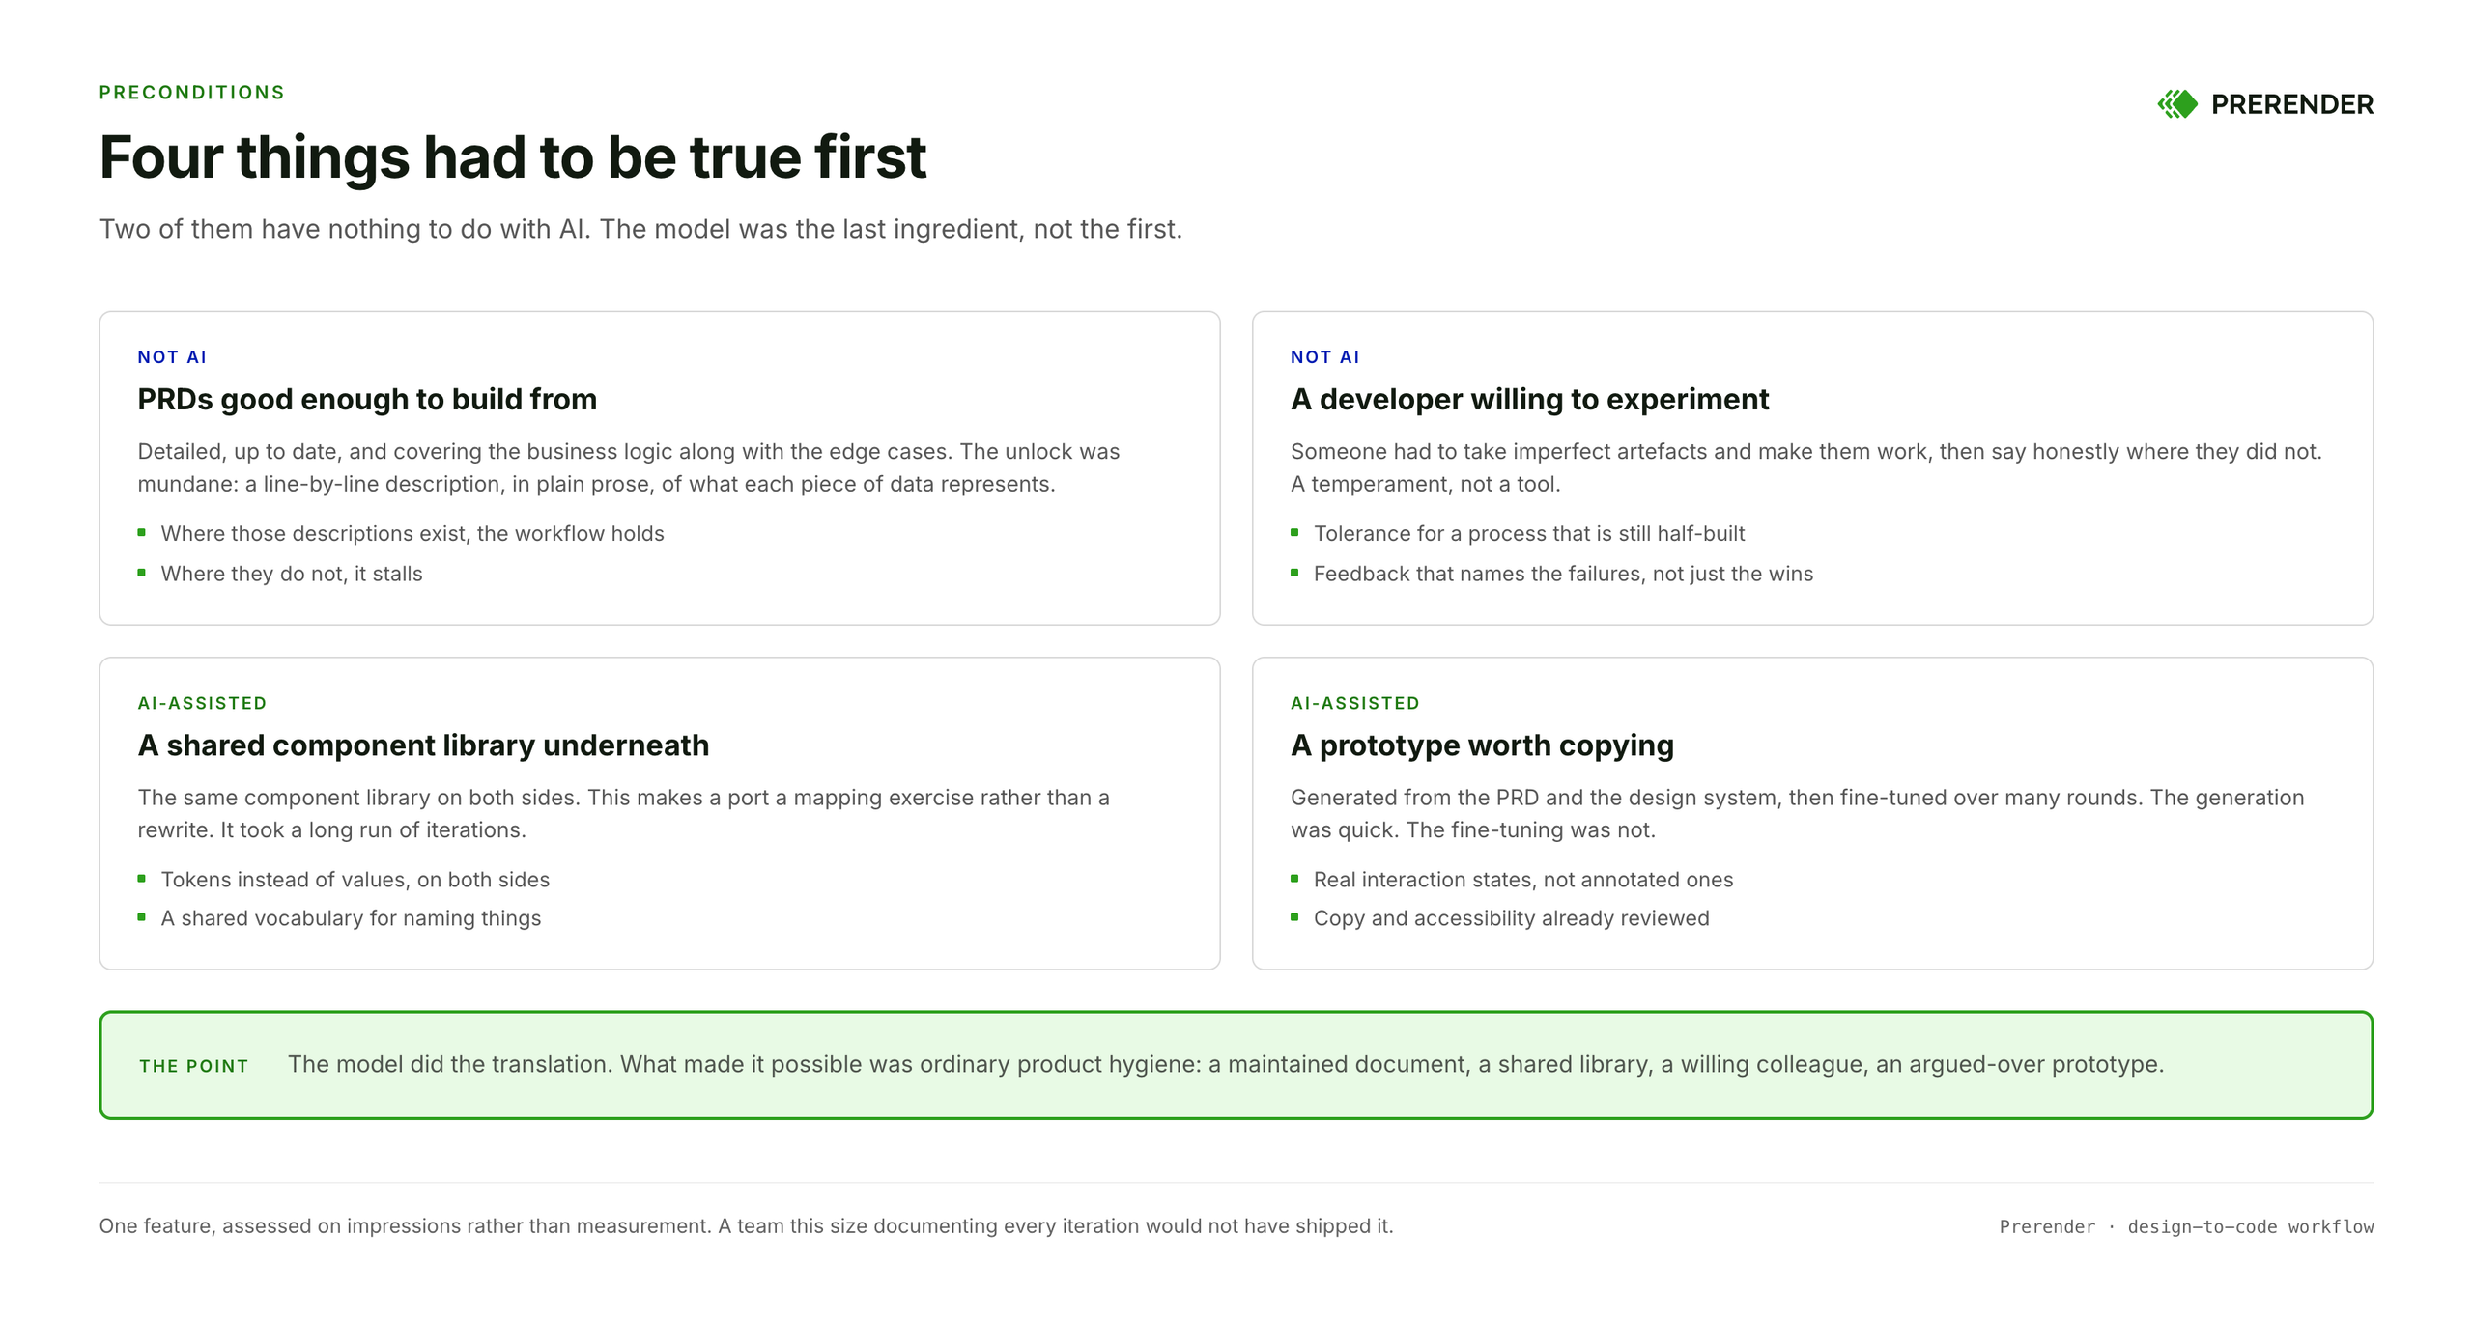This screenshot has width=2473, height=1321.
Task: Click bullet beside 'Feedback that names the failures'
Action: click(1294, 573)
